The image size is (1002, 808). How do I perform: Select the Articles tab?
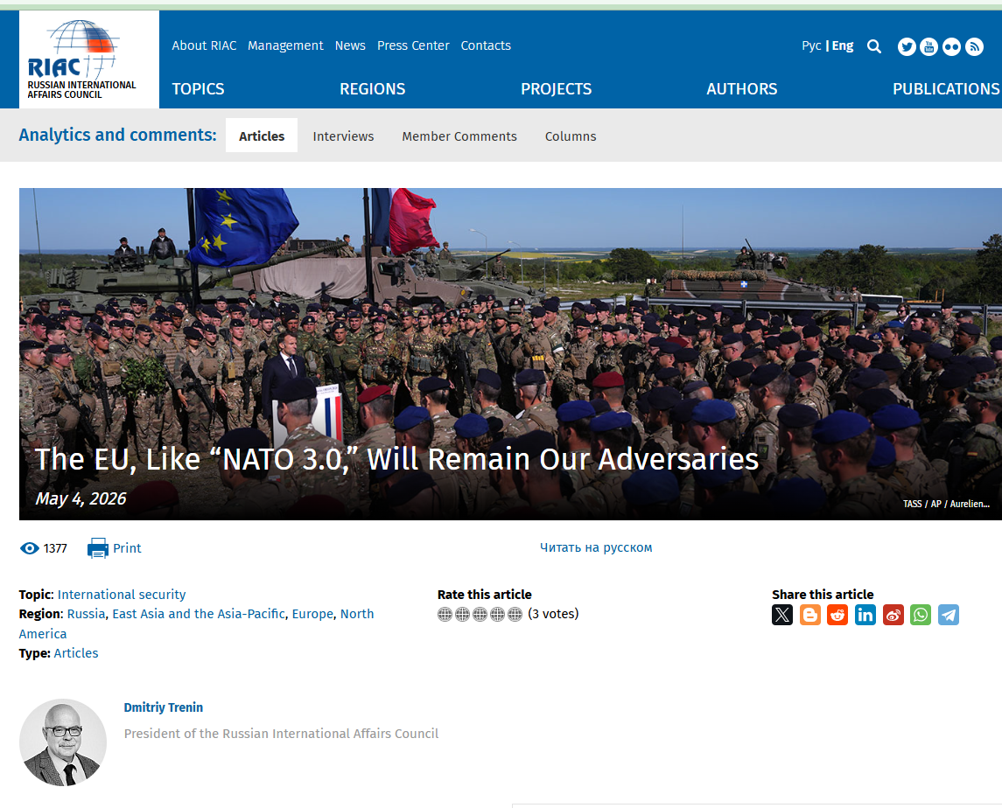[x=262, y=136]
